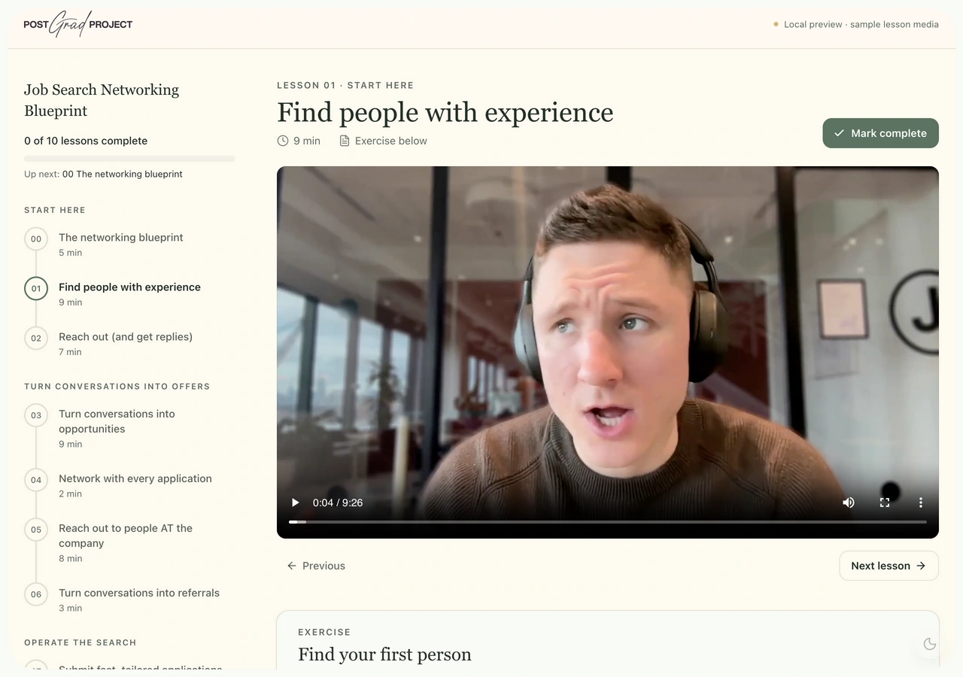Viewport: 963px width, 677px height.
Task: Open video more-options menu (three dots)
Action: pyautogui.click(x=921, y=502)
